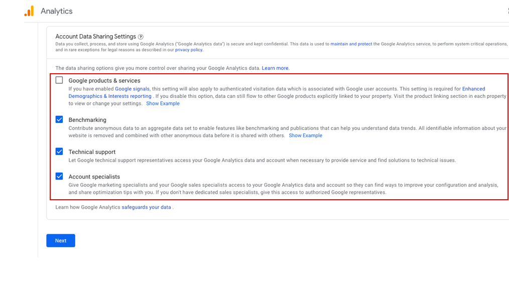Untick the Account specialists checkbox

59,176
